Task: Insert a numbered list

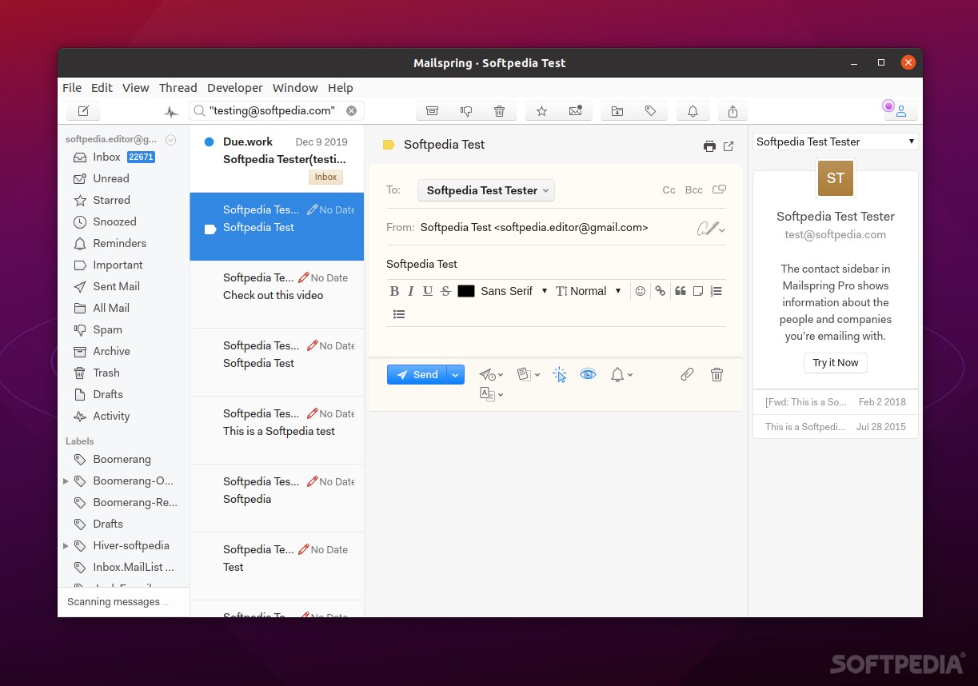Action: click(x=717, y=291)
